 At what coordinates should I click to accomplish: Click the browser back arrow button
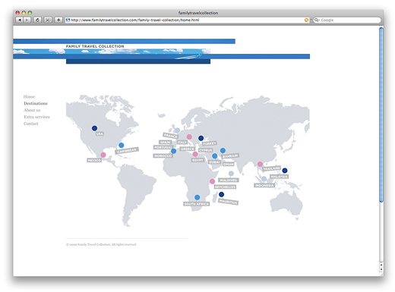(19, 20)
